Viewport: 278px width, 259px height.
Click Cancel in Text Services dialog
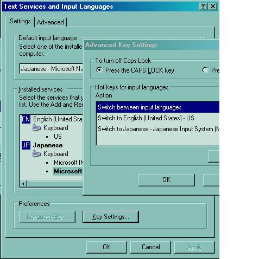151,247
